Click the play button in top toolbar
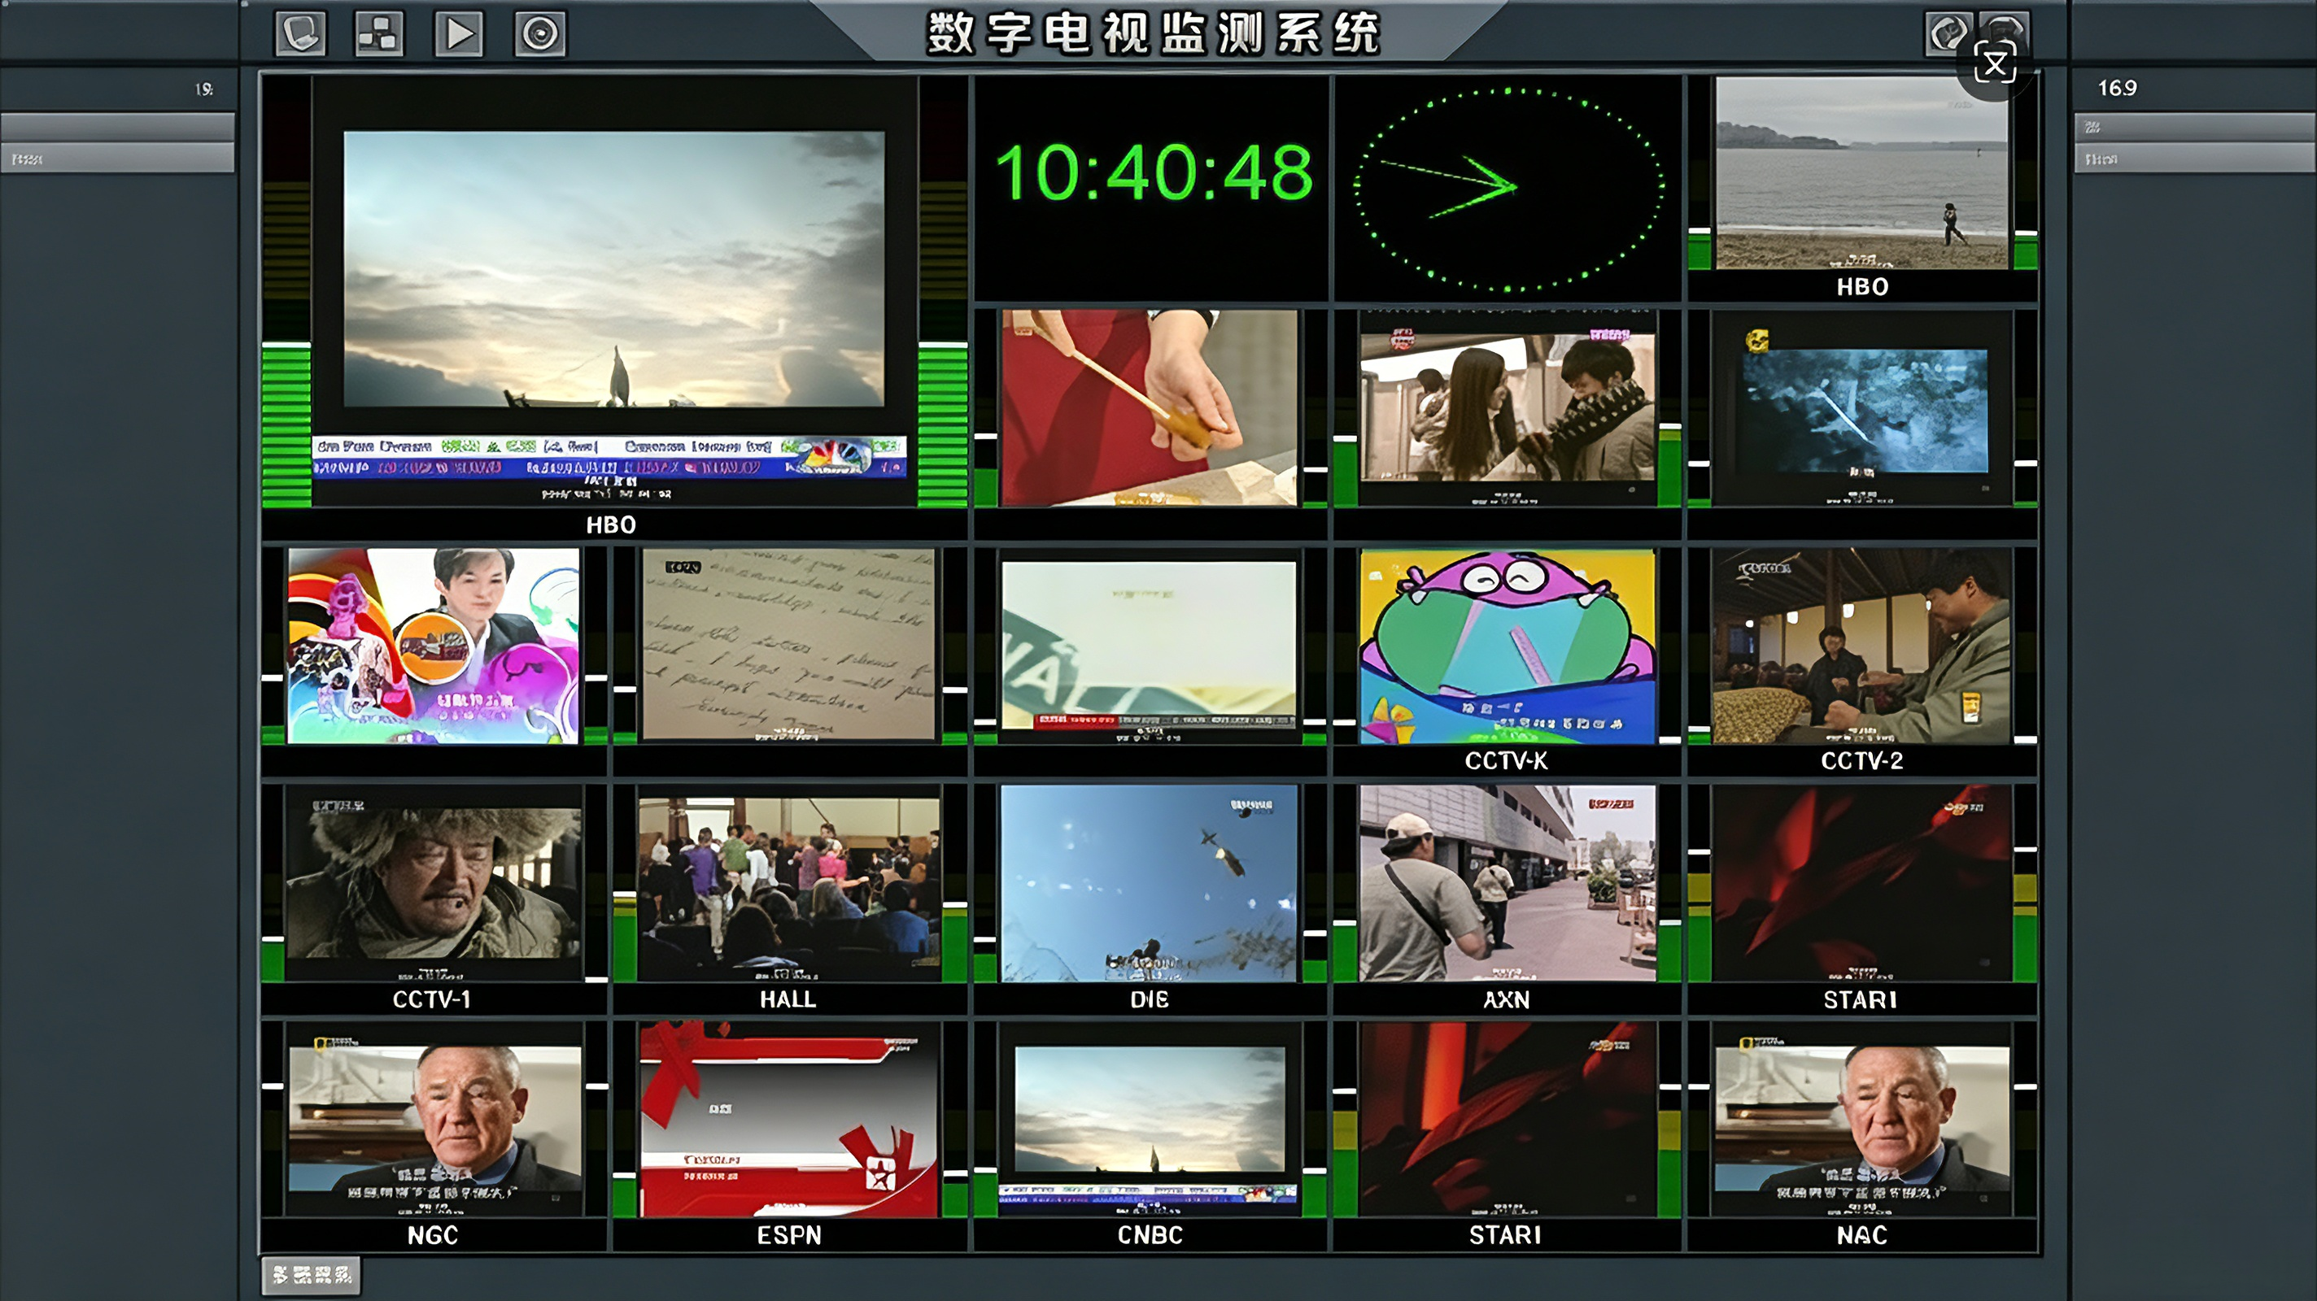This screenshot has width=2317, height=1301. 460,34
